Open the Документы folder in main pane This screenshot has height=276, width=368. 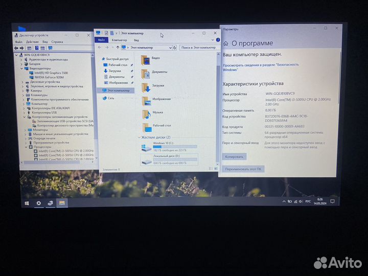pos(154,74)
